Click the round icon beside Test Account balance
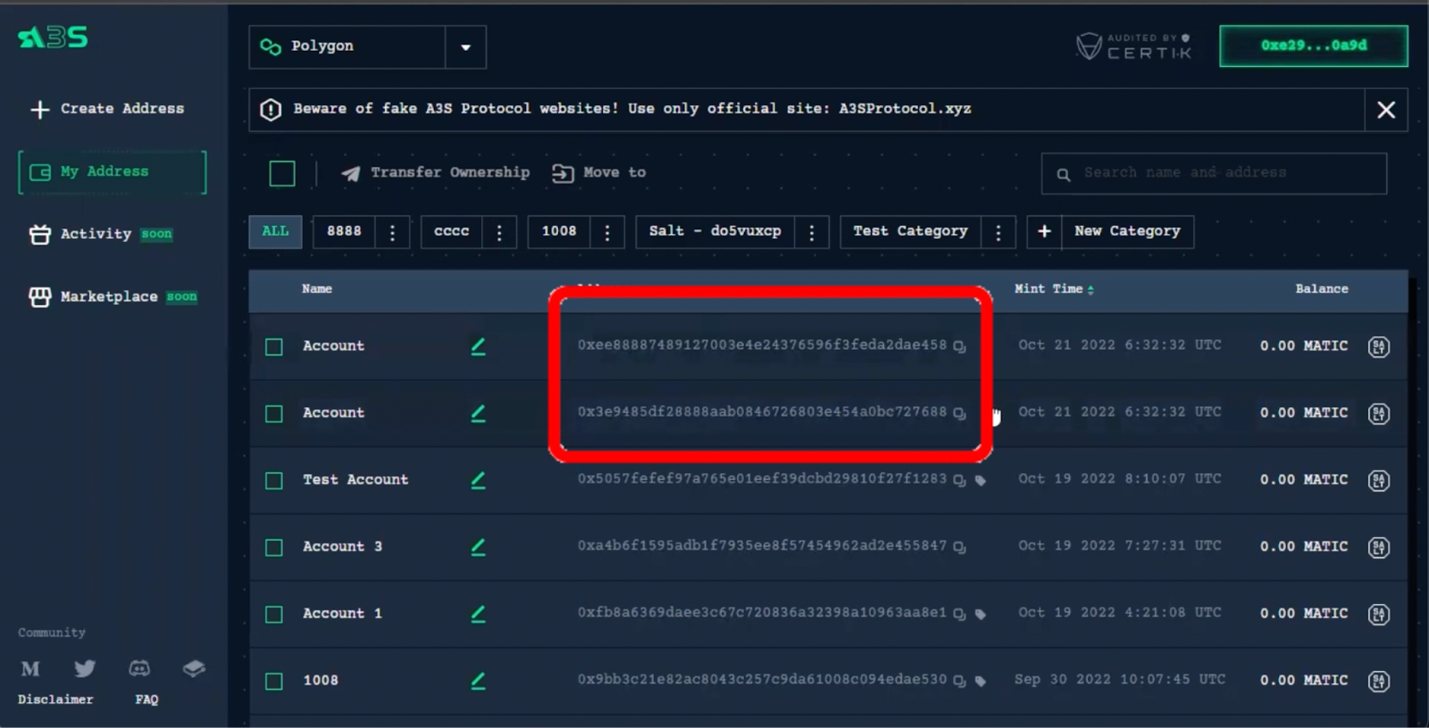The image size is (1429, 728). [x=1379, y=480]
